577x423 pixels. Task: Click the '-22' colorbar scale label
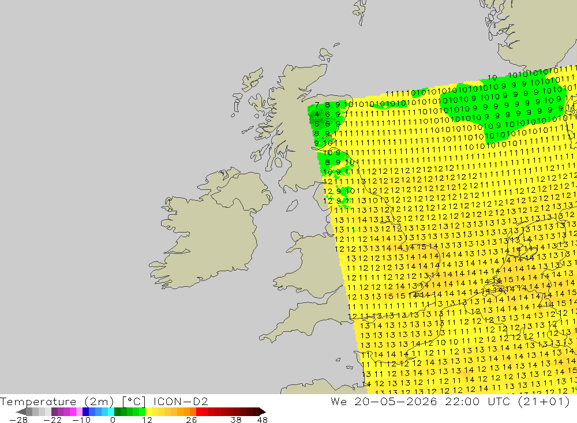[53, 420]
